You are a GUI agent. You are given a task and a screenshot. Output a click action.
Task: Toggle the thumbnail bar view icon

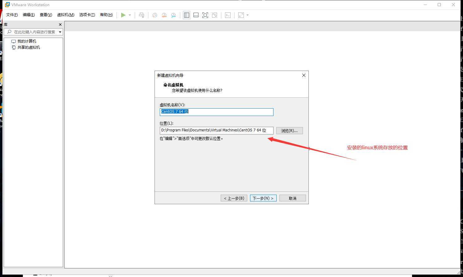196,15
